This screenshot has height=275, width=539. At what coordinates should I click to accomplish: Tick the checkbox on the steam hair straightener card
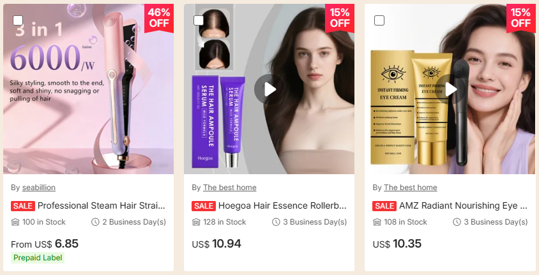18,20
